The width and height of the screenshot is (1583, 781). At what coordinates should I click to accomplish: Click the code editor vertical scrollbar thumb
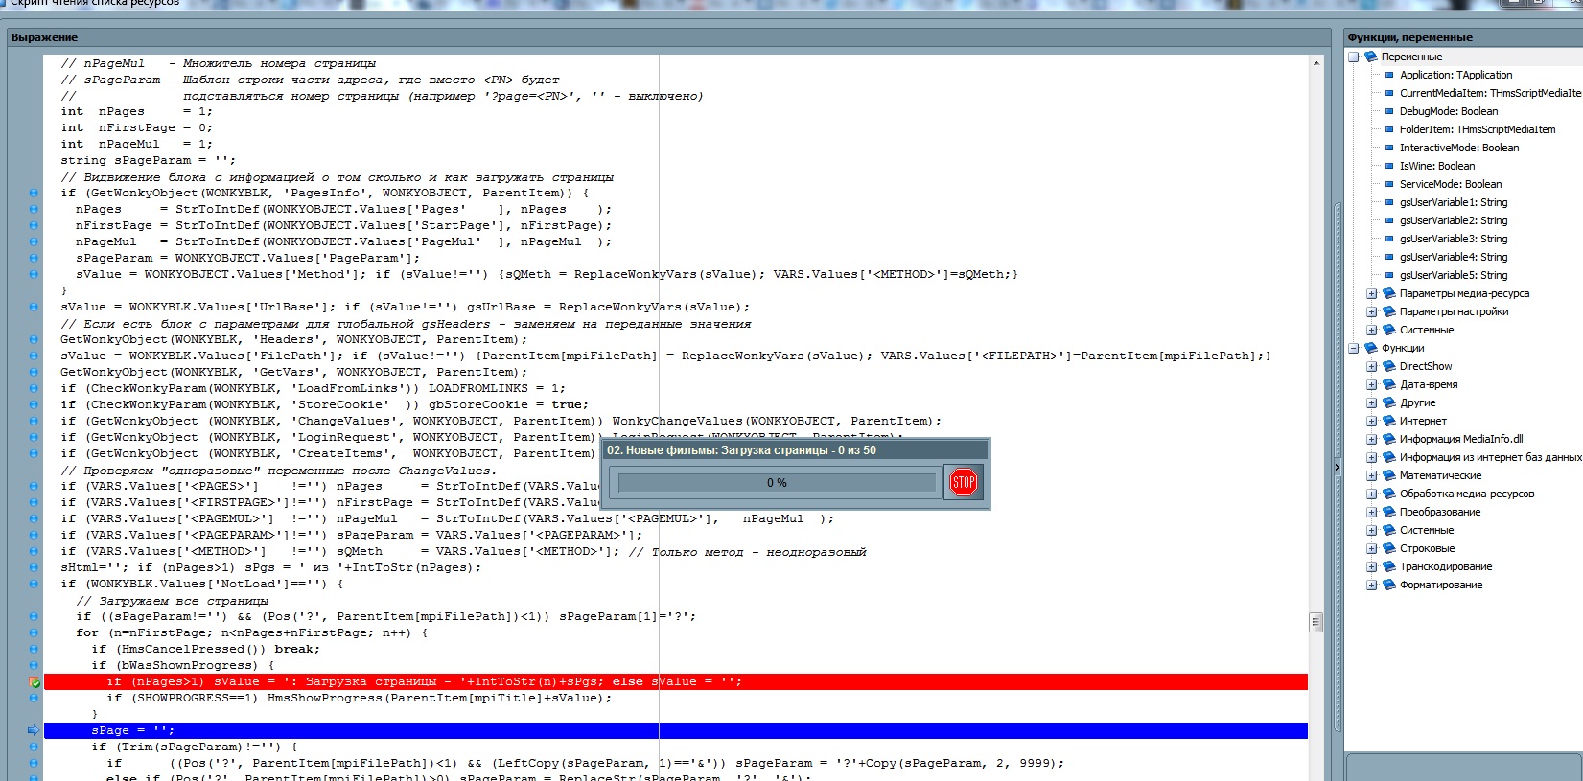1315,622
